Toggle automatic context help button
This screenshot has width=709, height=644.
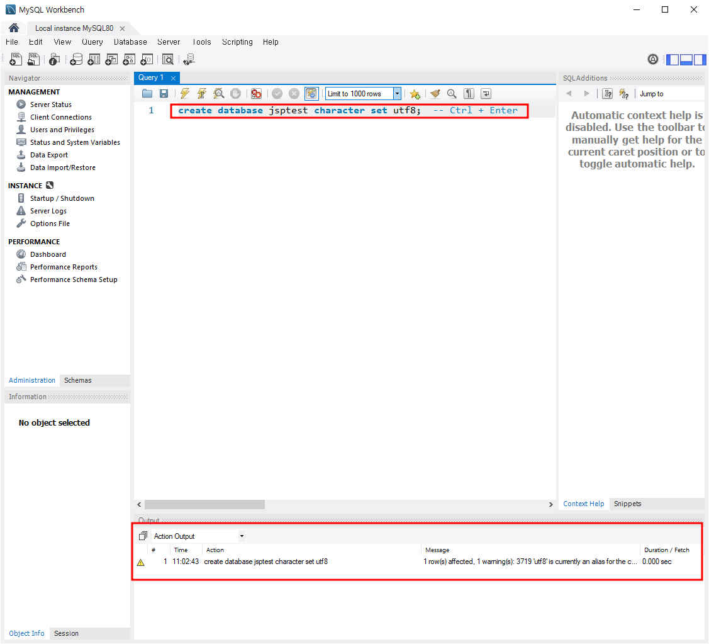coord(624,94)
